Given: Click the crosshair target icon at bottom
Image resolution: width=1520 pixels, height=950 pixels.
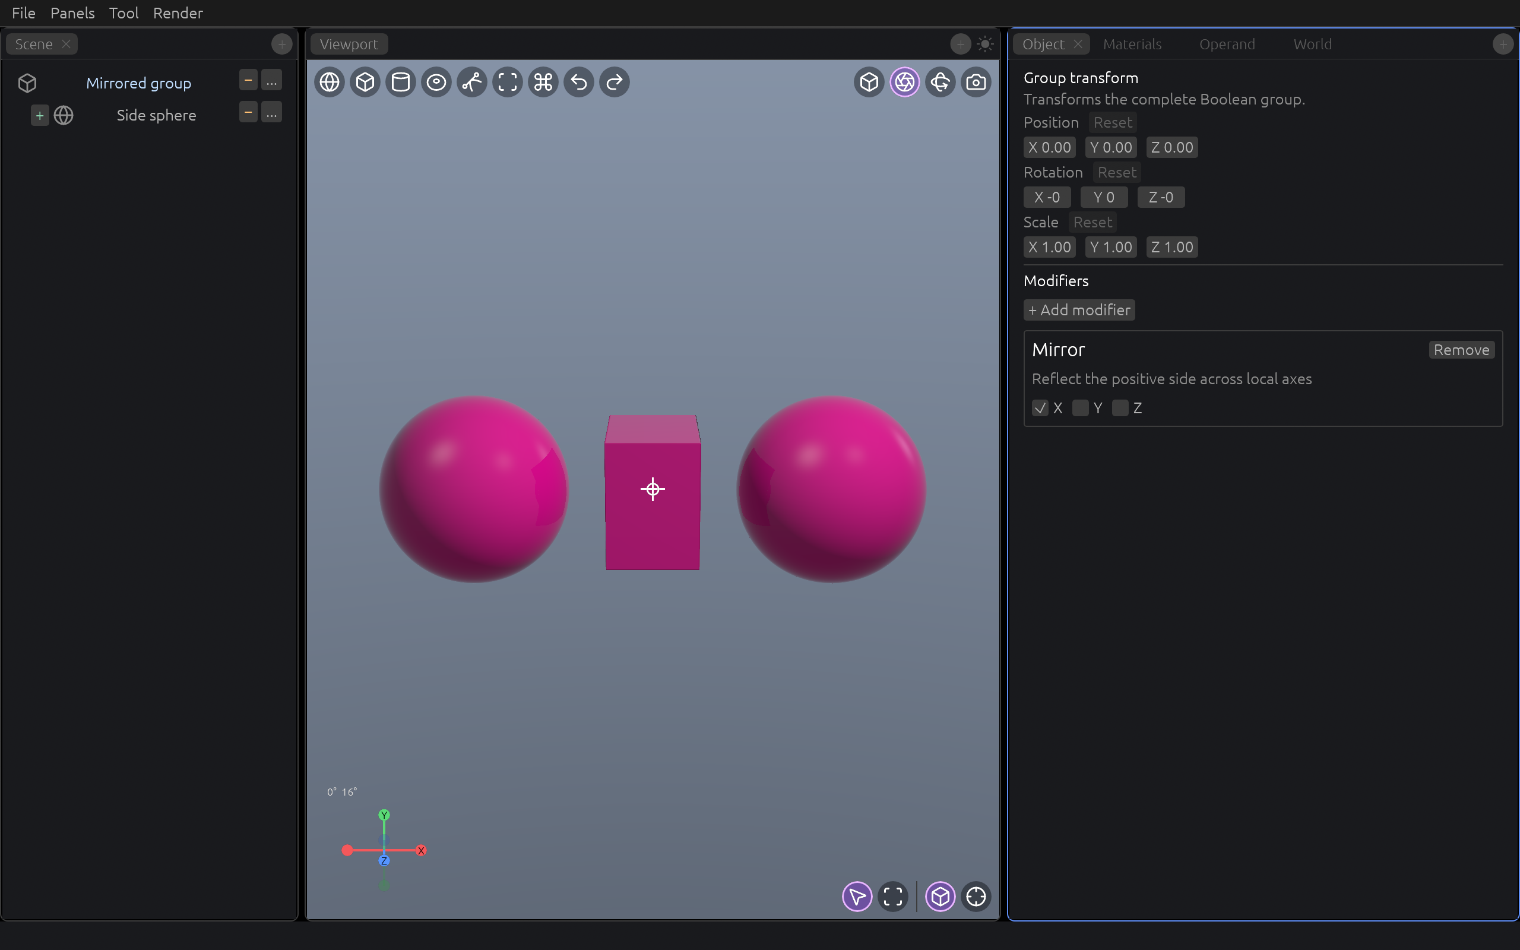Looking at the screenshot, I should point(976,897).
